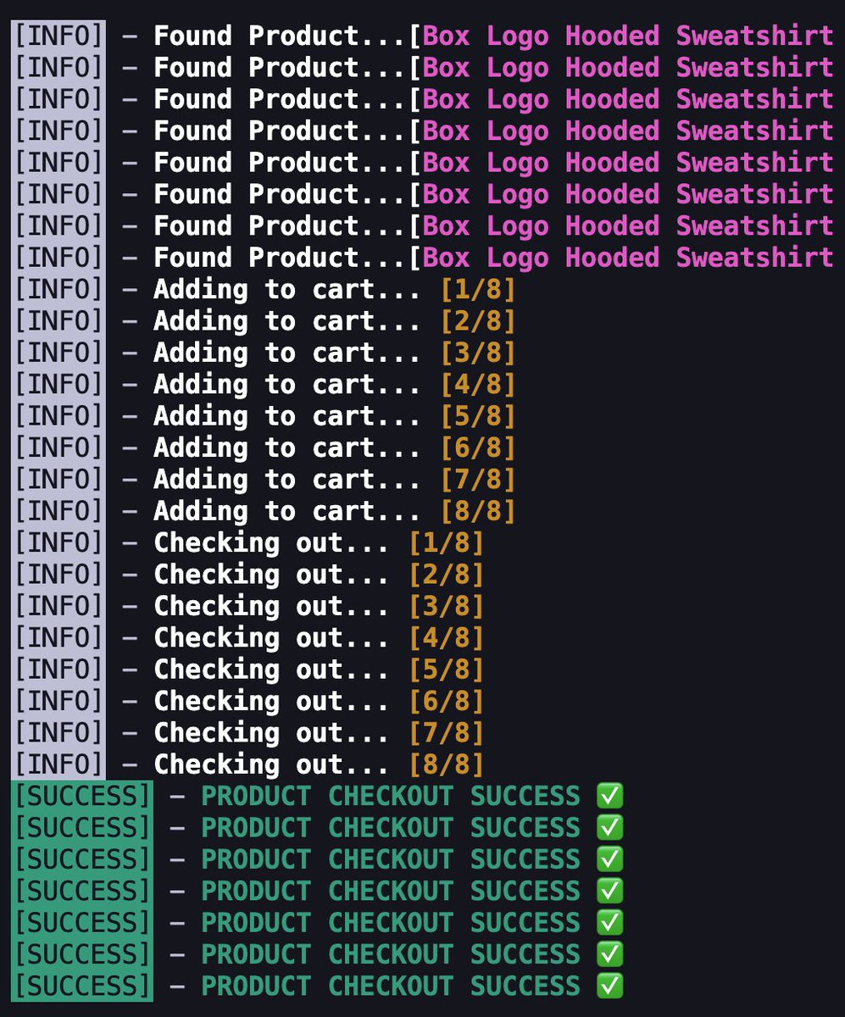The image size is (845, 1017).
Task: Click the 'Adding to cart... [7/8]' line
Action: [x=264, y=480]
